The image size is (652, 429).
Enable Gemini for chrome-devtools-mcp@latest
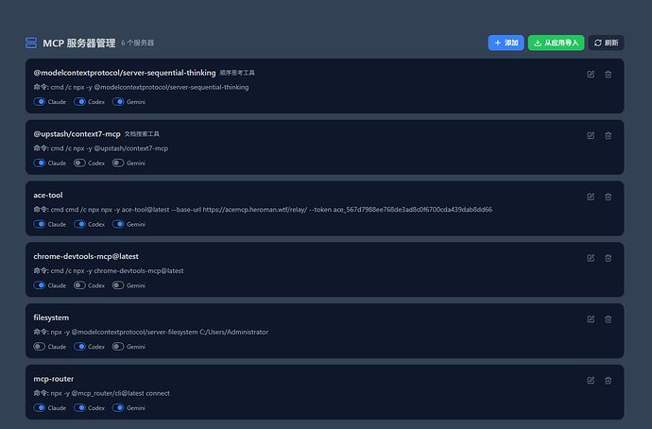[x=118, y=285]
